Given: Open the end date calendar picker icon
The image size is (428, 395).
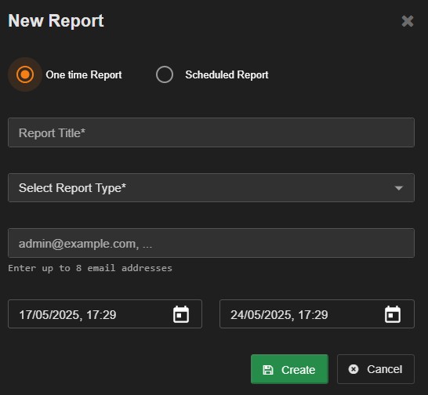Looking at the screenshot, I should click(393, 314).
